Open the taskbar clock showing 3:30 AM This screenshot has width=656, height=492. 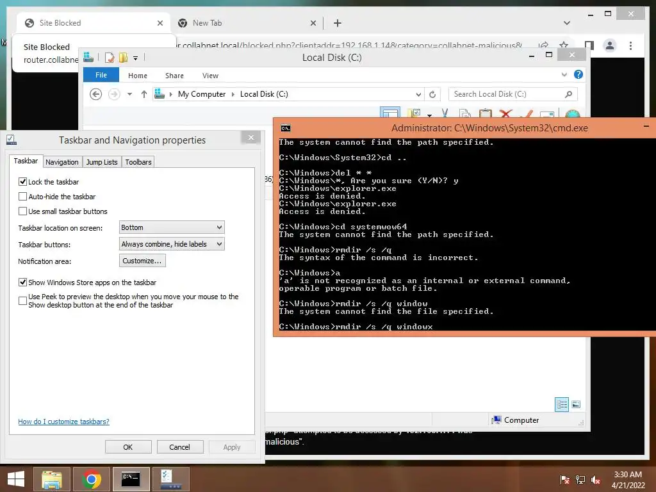(x=628, y=480)
